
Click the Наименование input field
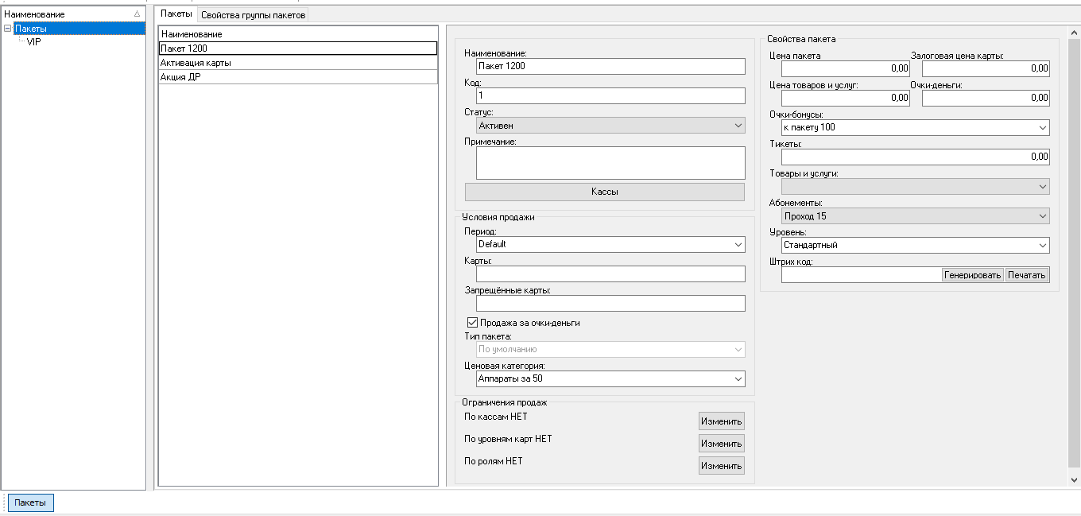[x=610, y=66]
